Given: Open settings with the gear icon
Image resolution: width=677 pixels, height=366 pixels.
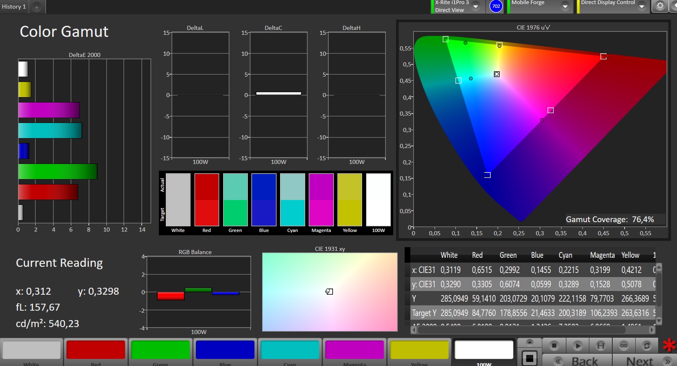Looking at the screenshot, I should [660, 6].
